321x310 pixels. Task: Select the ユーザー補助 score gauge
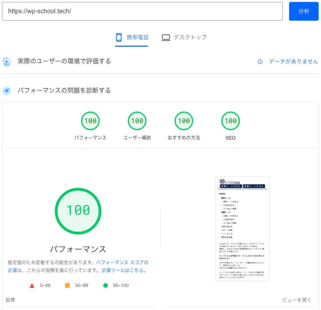[137, 121]
